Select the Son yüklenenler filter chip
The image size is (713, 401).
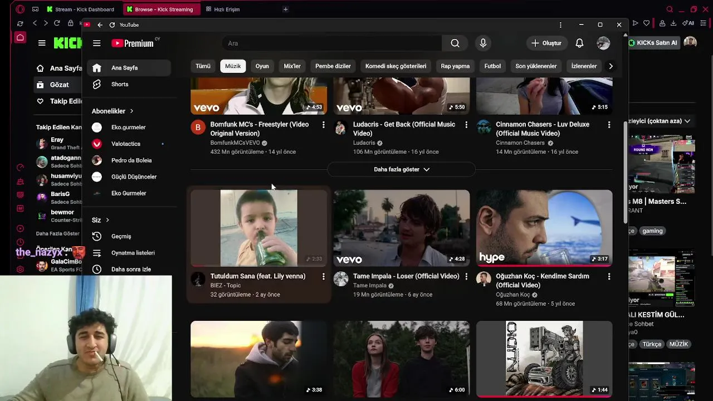click(x=536, y=66)
